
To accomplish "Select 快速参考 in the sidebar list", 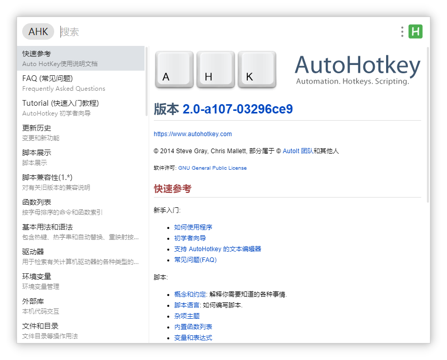I will point(81,58).
